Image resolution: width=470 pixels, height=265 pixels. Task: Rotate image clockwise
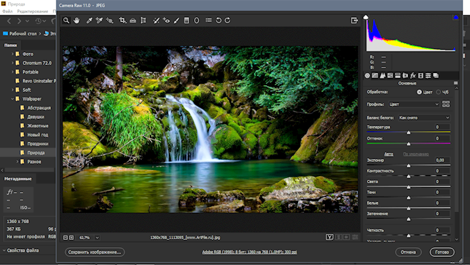228,20
